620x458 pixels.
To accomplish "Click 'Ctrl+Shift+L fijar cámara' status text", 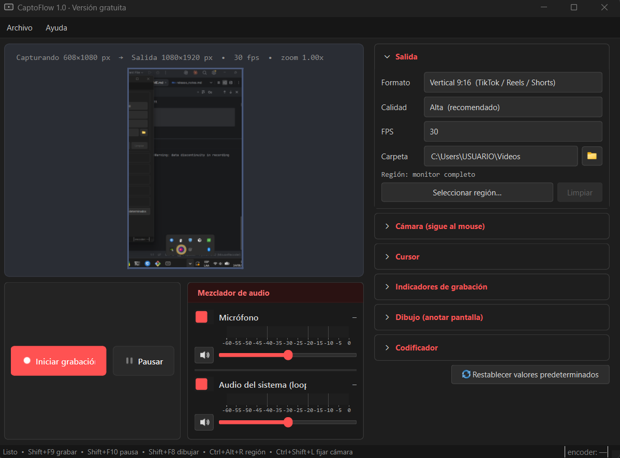I will pos(314,452).
